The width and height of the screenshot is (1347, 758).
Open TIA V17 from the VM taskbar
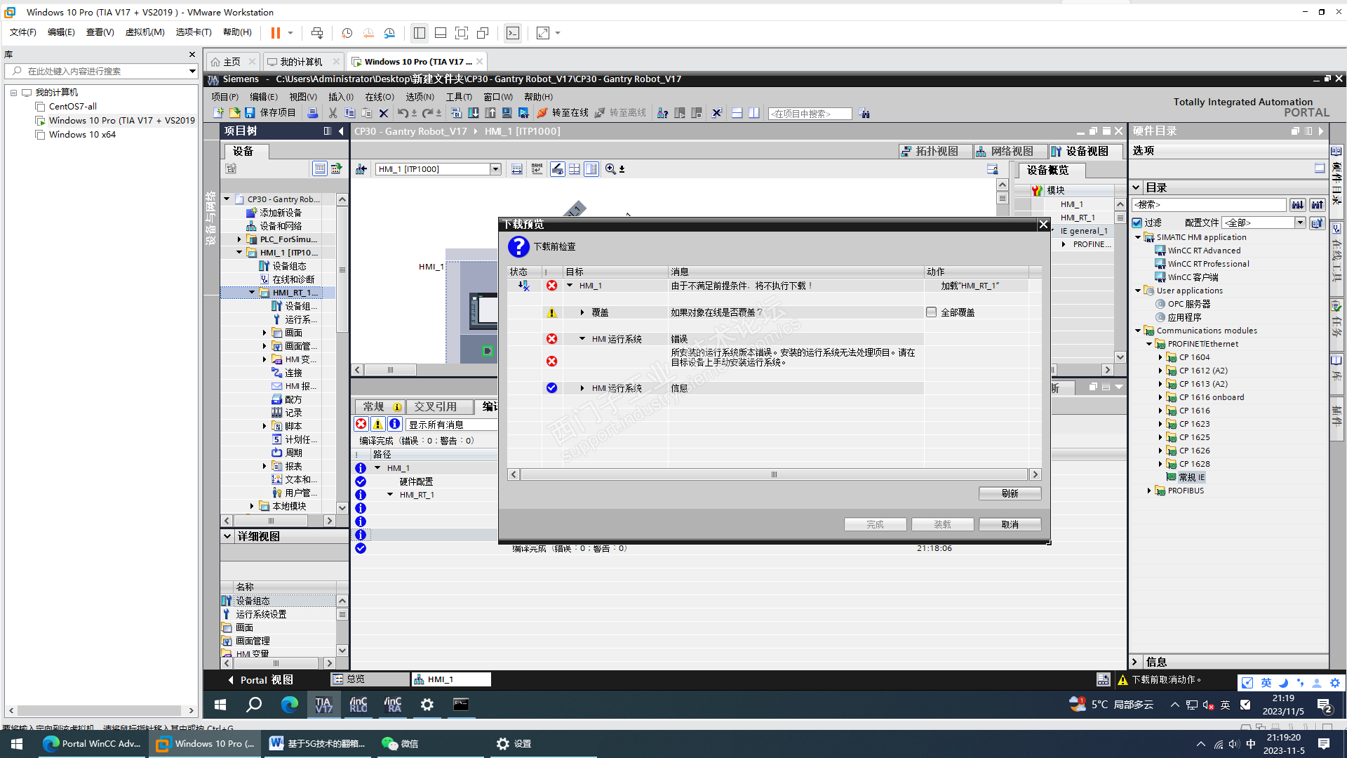coord(323,705)
